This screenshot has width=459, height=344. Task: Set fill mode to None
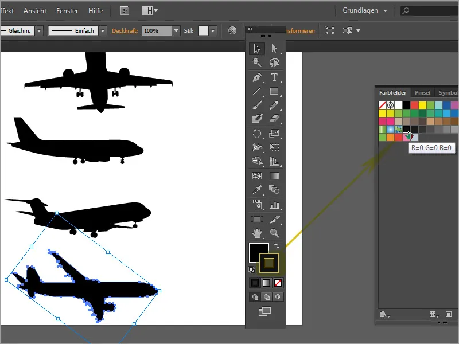pos(278,283)
